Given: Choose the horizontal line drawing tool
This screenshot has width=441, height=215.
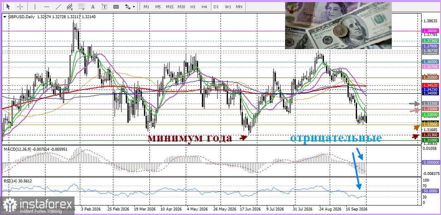Looking at the screenshot, I should [47, 7].
